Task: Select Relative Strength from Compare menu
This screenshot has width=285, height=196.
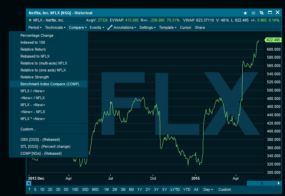Action: [35, 77]
